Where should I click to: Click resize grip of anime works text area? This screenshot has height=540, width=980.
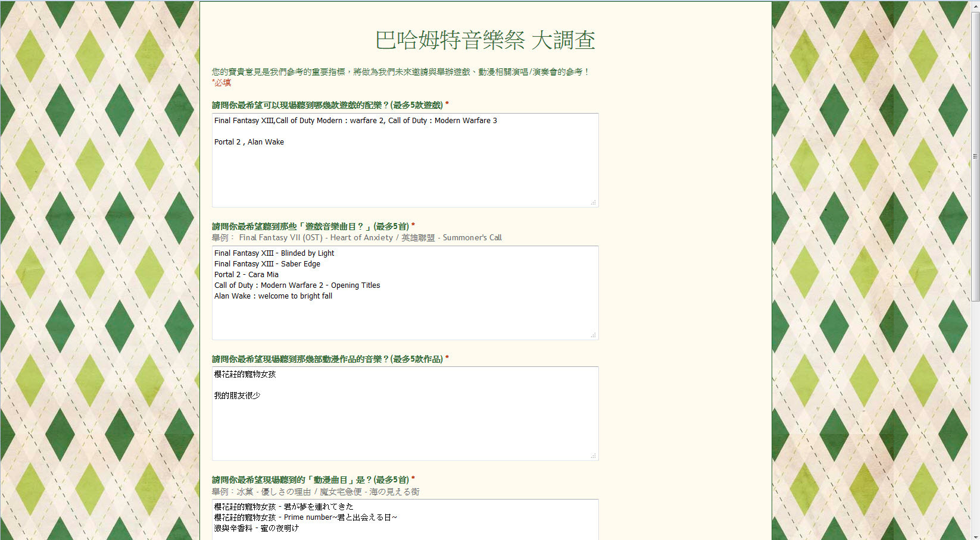[593, 456]
